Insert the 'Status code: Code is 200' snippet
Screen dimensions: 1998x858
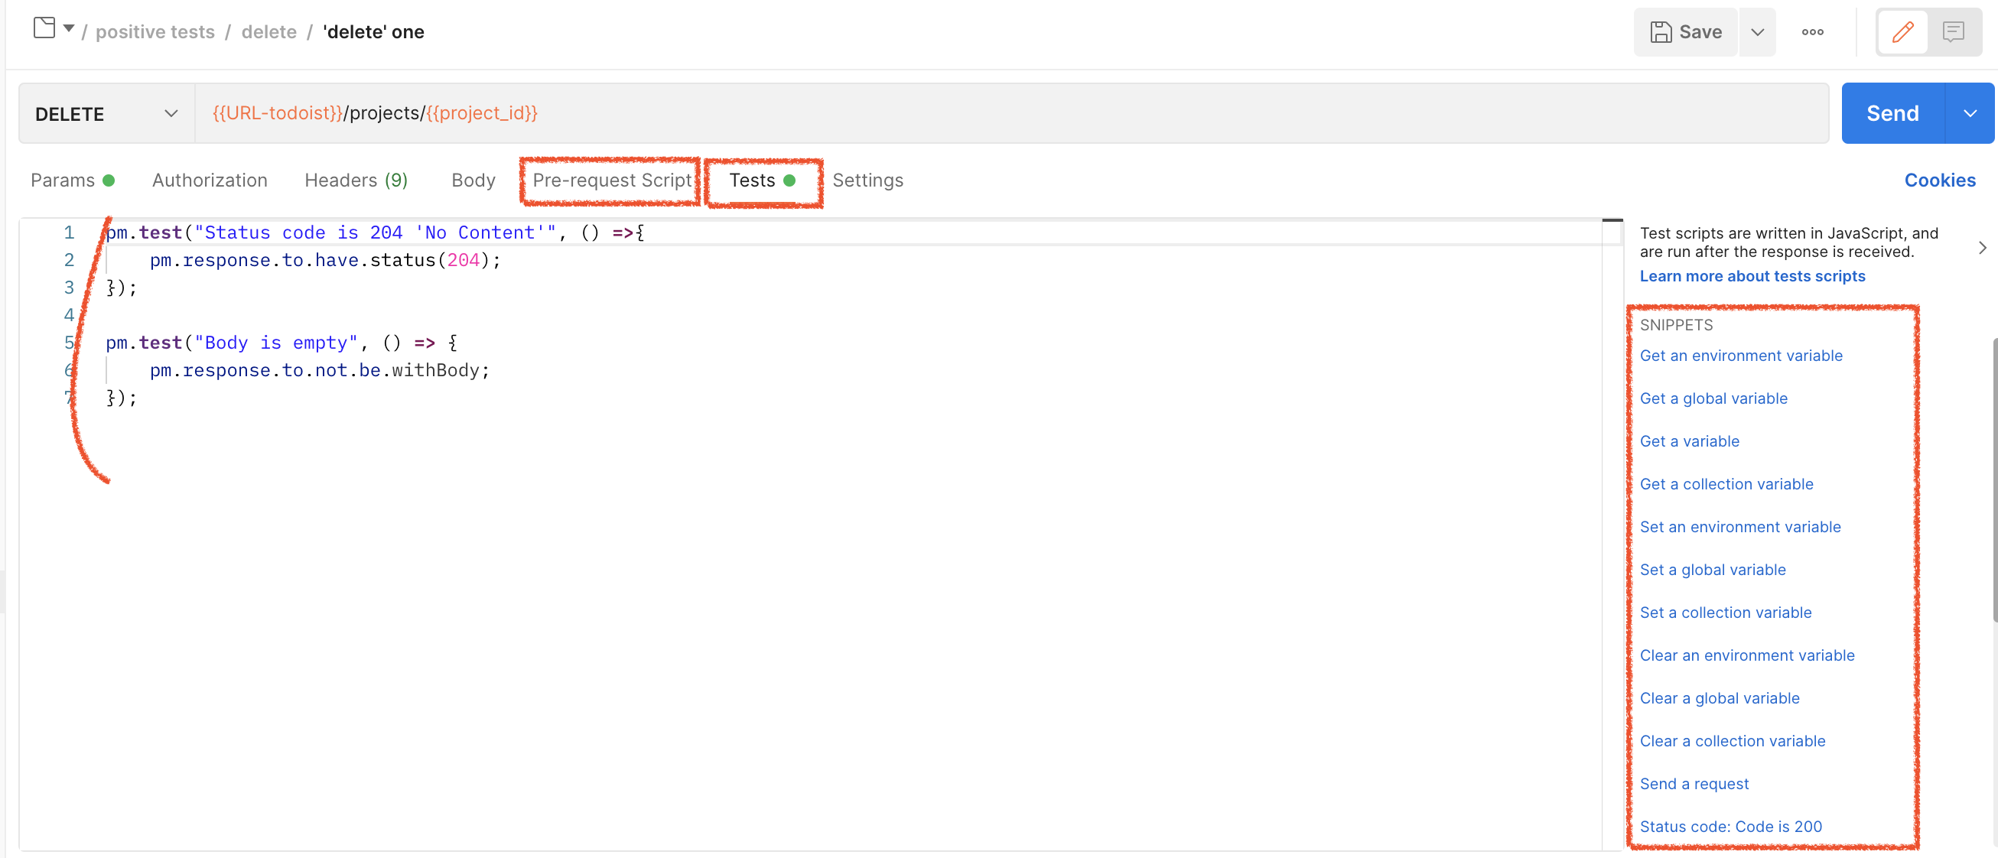click(x=1731, y=826)
